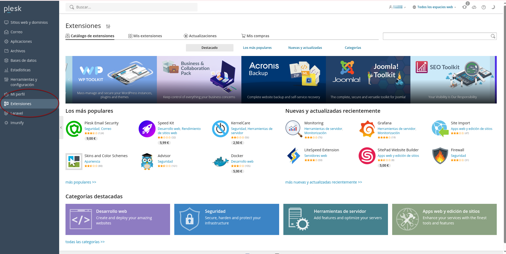Click the cloud sync status icon
The width and height of the screenshot is (506, 254).
pyautogui.click(x=474, y=7)
